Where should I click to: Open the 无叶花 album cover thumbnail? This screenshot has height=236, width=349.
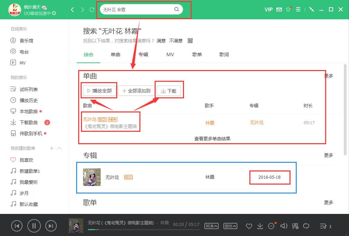(92, 177)
